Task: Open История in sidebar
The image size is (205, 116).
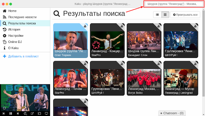Action: [25, 29]
